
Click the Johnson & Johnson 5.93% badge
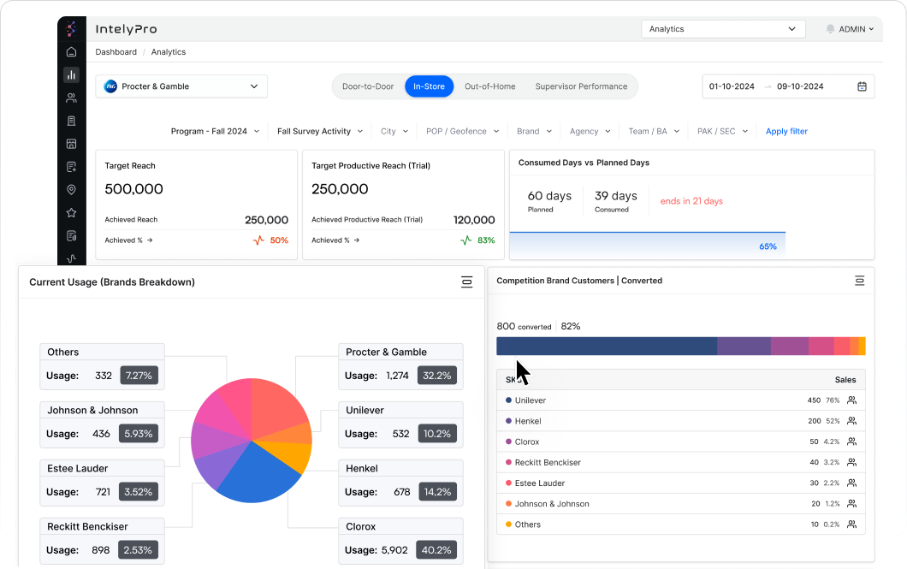[139, 434]
